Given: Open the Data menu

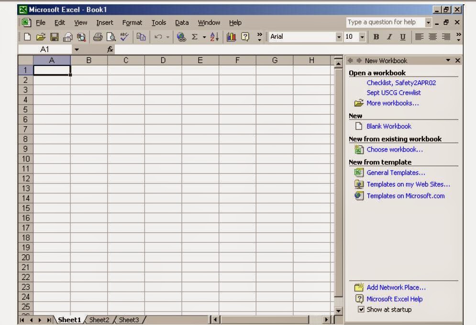Looking at the screenshot, I should pyautogui.click(x=182, y=22).
